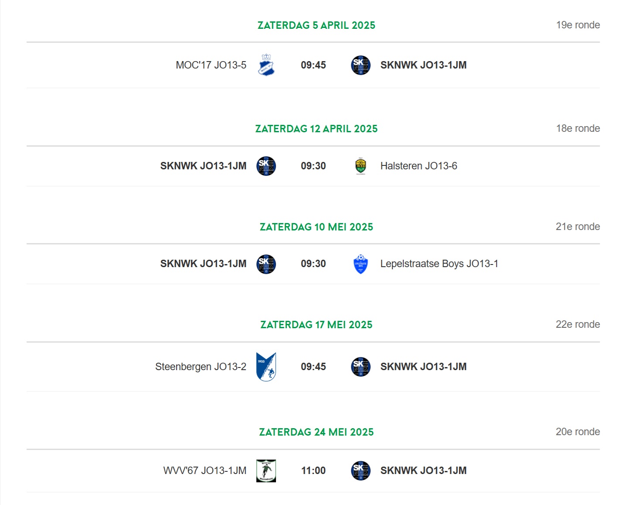Click the 09:30 time on 10 May

point(313,264)
